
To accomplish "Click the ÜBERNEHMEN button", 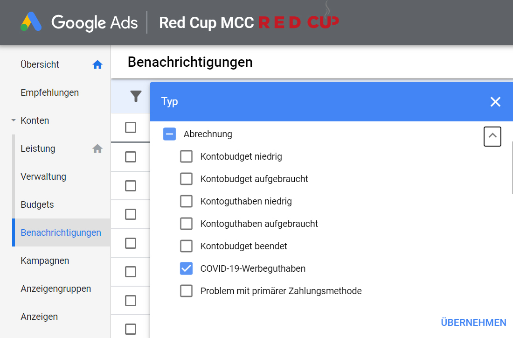I will pyautogui.click(x=473, y=323).
